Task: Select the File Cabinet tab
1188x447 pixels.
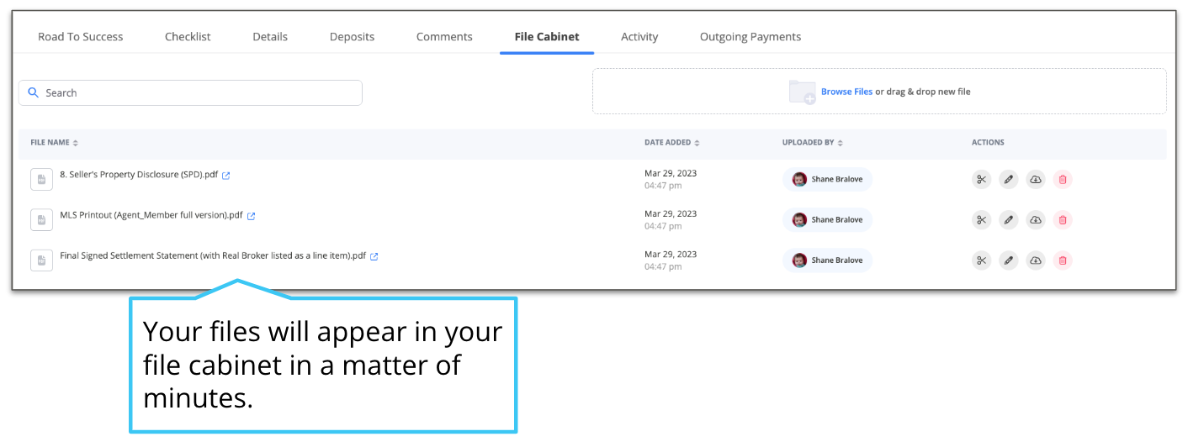Action: (x=547, y=37)
